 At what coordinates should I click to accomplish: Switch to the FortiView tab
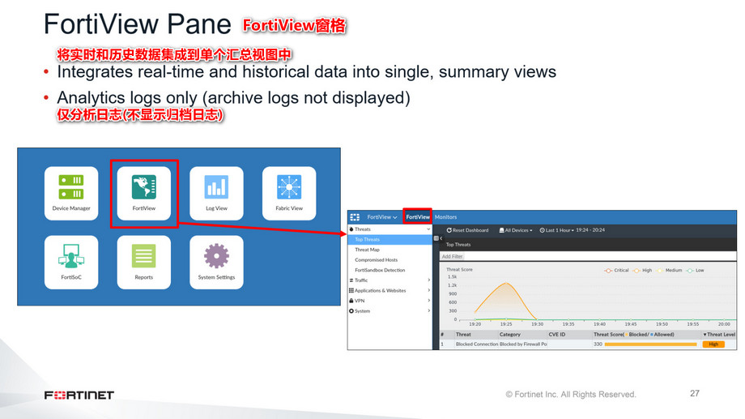click(418, 217)
